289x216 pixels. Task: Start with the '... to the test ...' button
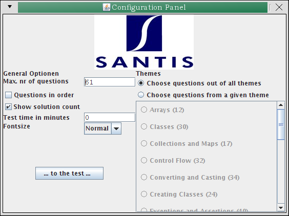pyautogui.click(x=69, y=174)
